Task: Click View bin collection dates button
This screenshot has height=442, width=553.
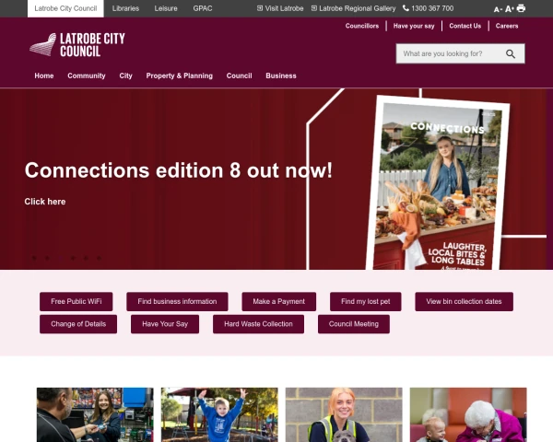Action: point(464,302)
